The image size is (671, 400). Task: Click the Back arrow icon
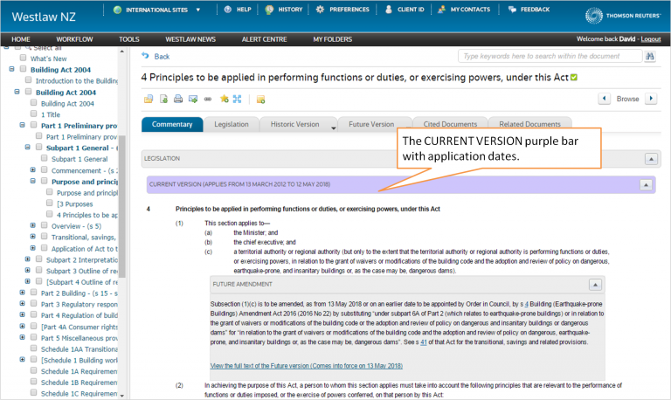coord(146,56)
